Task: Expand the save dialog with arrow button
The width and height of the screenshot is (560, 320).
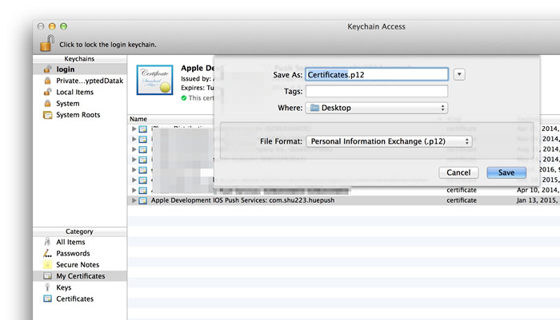Action: (459, 74)
